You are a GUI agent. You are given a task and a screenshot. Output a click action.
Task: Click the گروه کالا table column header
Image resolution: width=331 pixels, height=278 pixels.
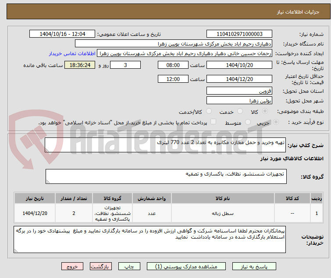pos(112,198)
